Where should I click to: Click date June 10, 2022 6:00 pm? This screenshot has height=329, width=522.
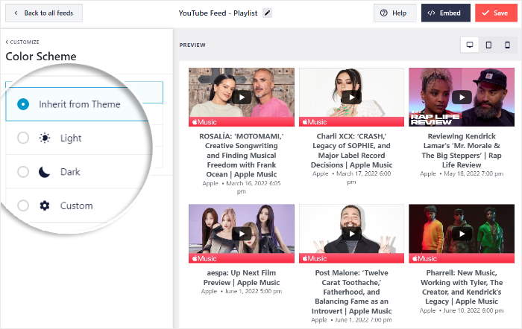point(474,310)
